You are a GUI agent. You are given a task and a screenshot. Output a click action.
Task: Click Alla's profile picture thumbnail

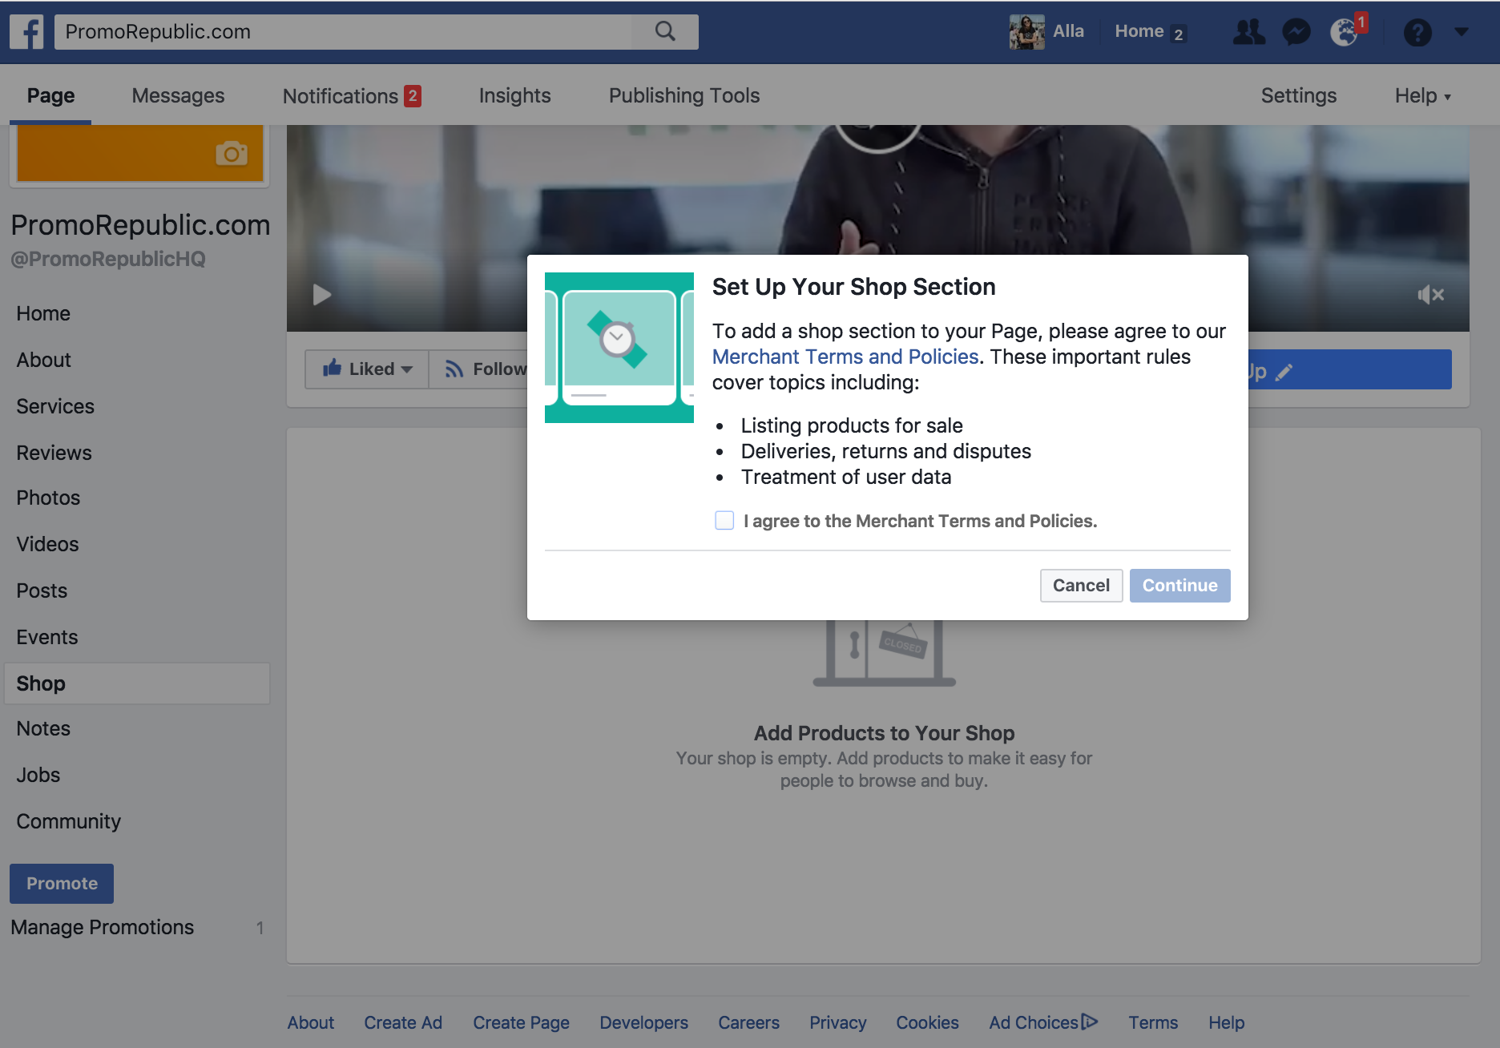tap(1026, 32)
